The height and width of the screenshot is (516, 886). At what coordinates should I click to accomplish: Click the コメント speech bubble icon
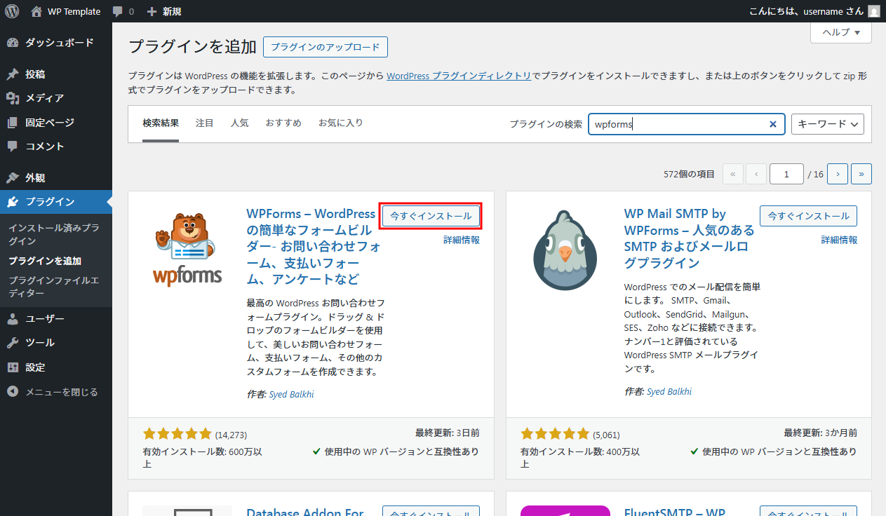click(x=13, y=147)
